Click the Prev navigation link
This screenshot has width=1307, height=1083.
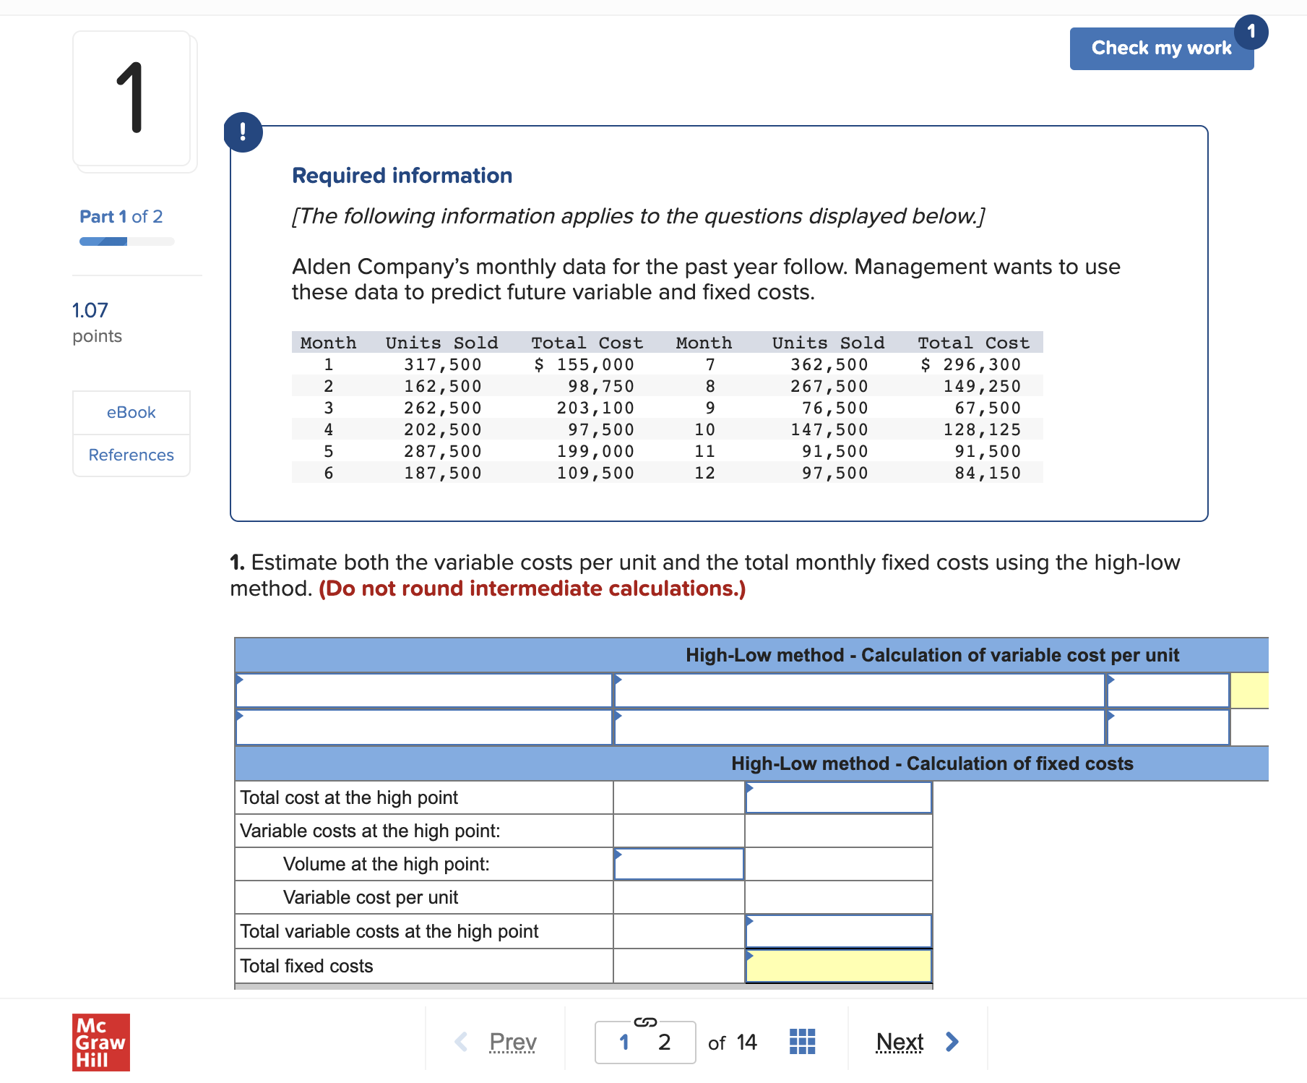tap(512, 1042)
